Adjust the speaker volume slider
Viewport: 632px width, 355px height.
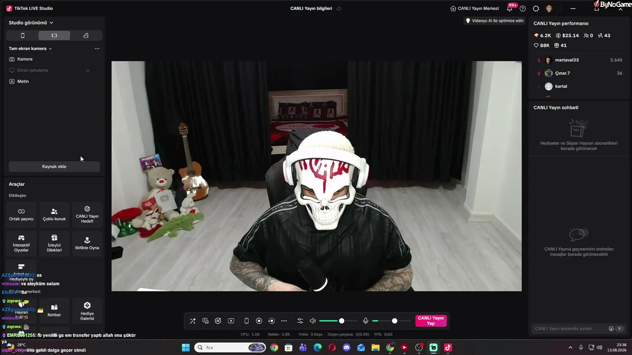(339, 321)
